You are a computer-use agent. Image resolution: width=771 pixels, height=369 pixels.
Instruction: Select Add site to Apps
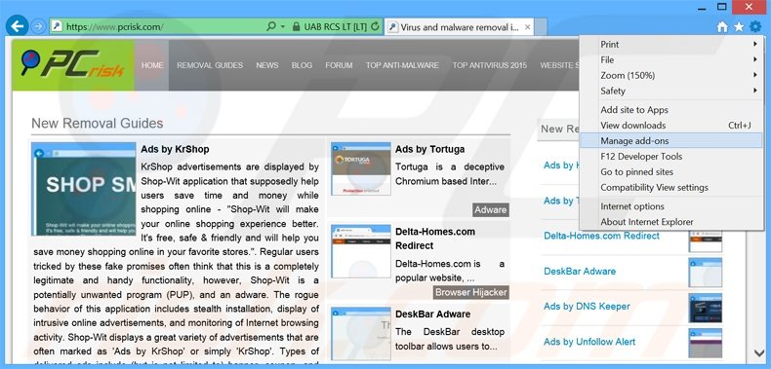point(671,110)
